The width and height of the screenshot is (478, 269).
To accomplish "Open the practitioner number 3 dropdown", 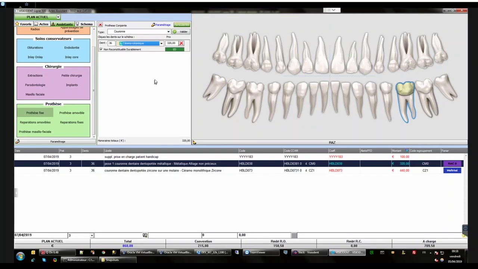I will 91,235.
